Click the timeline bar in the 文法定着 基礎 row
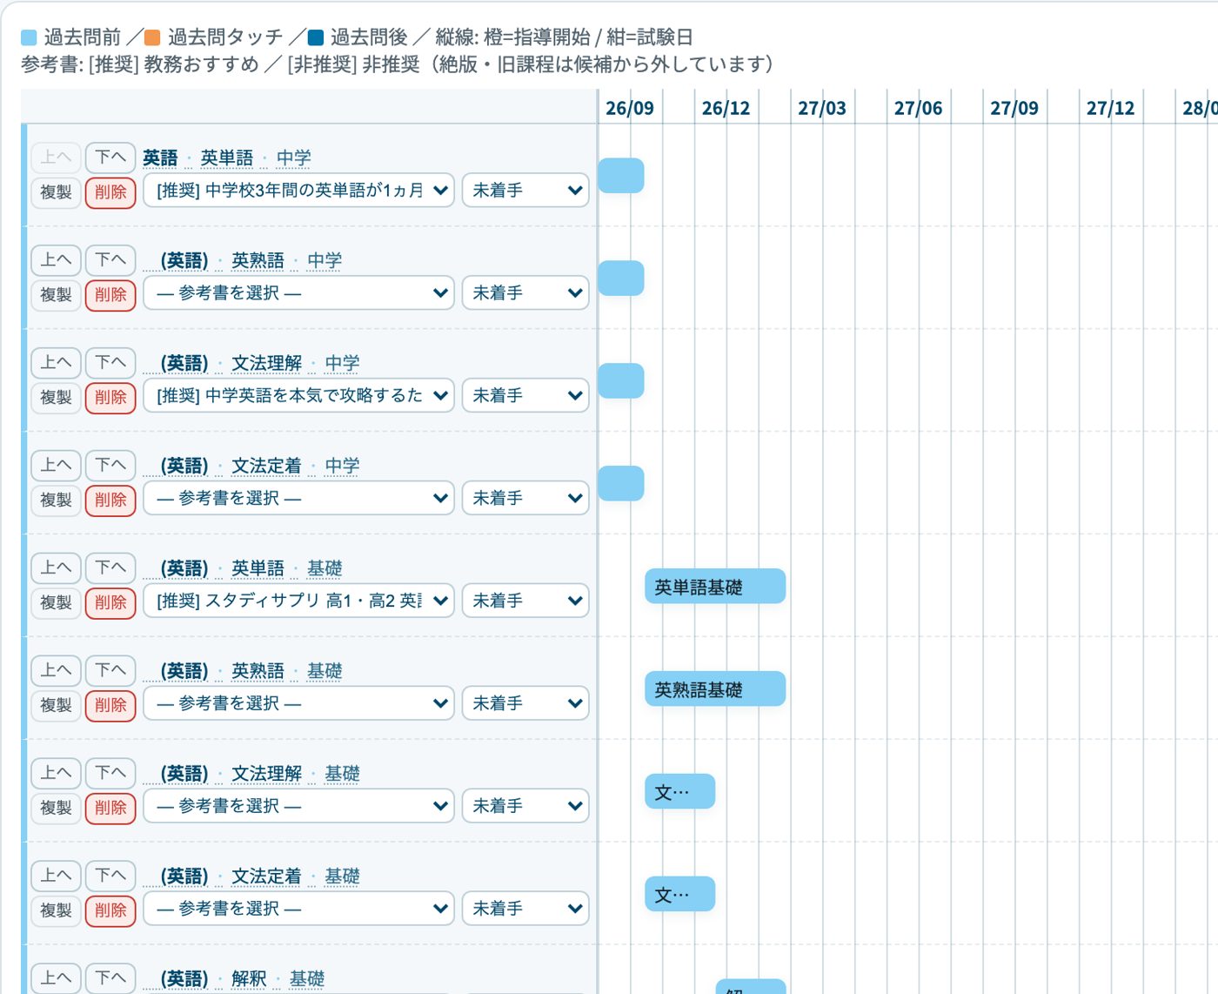Viewport: 1218px width, 994px height. tap(679, 895)
